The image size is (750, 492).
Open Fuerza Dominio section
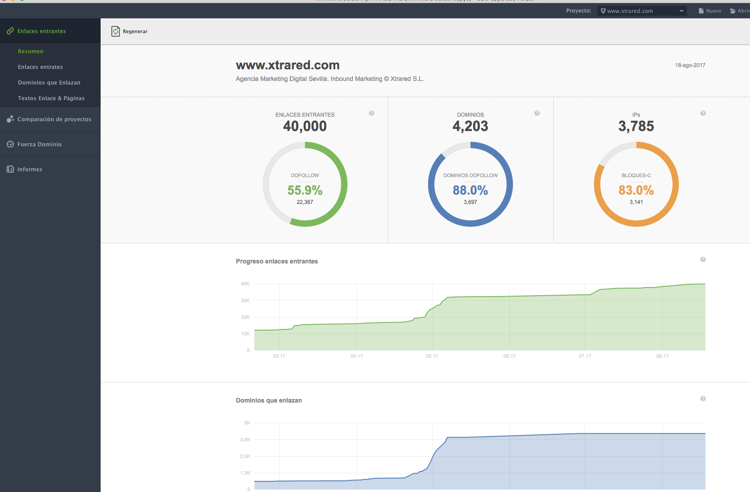(x=50, y=144)
